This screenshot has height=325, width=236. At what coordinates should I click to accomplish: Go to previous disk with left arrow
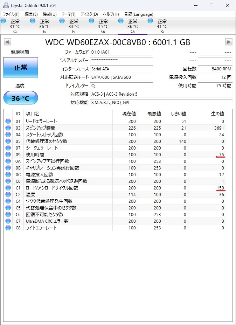pyautogui.click(x=7, y=42)
